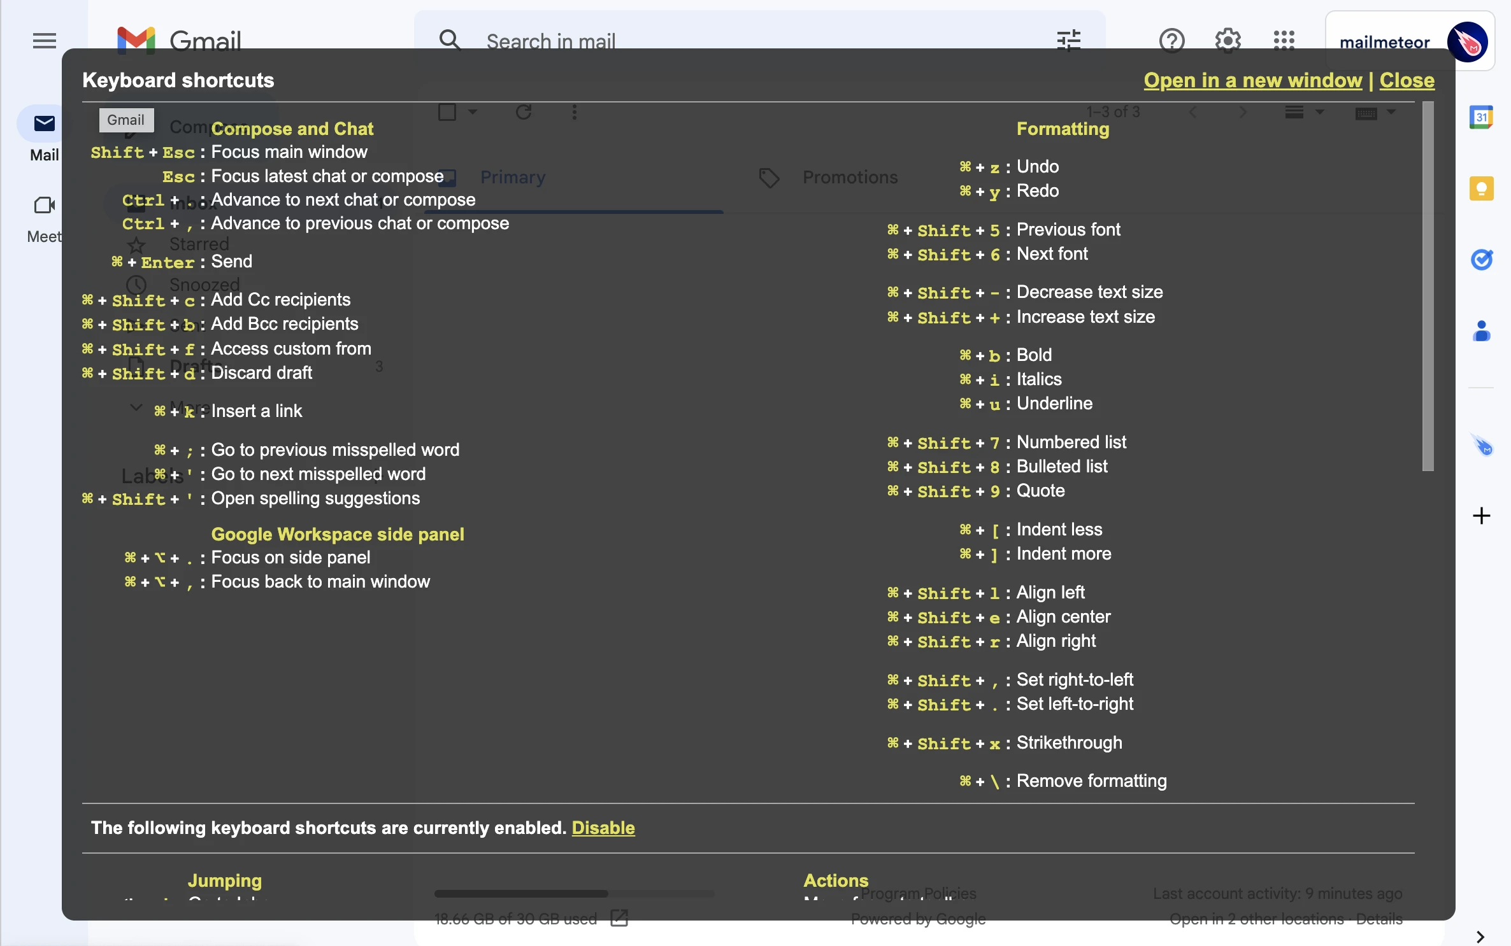Click 'Add Cc recipients' shortcut text
The width and height of the screenshot is (1511, 946).
[x=280, y=300]
